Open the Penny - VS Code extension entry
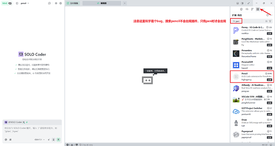275x146 pixels. click(x=252, y=31)
